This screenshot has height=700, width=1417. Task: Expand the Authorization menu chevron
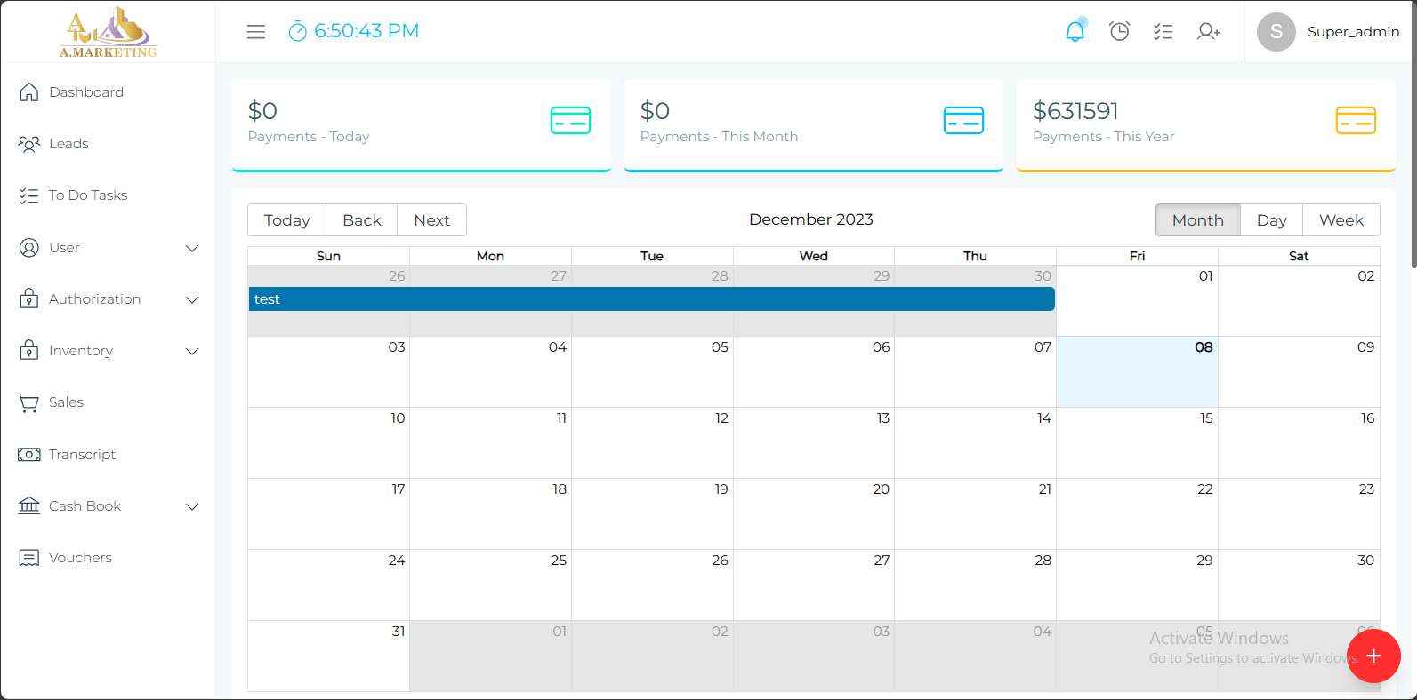click(x=191, y=300)
